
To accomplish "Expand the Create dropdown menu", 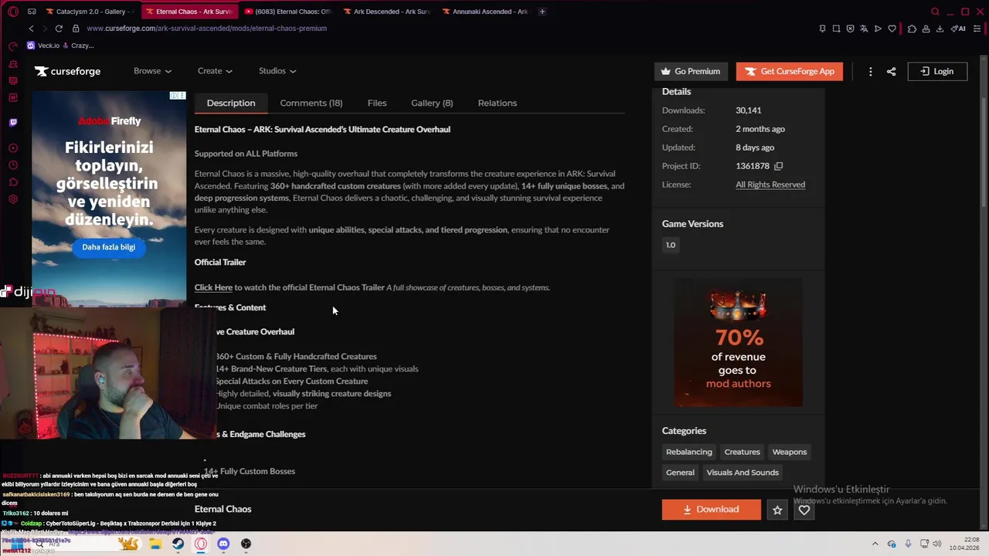I will [x=215, y=71].
